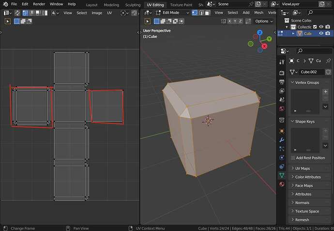Switch to Layout workspace tab
334x231 pixels.
pos(92,5)
